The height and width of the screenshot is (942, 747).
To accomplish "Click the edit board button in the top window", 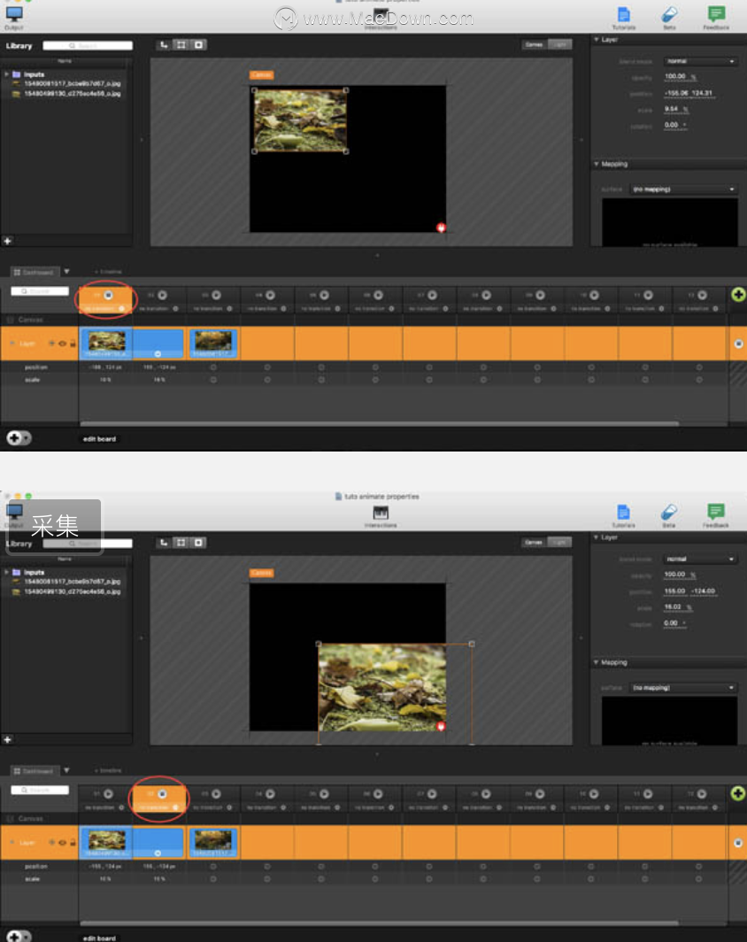I will pyautogui.click(x=99, y=439).
